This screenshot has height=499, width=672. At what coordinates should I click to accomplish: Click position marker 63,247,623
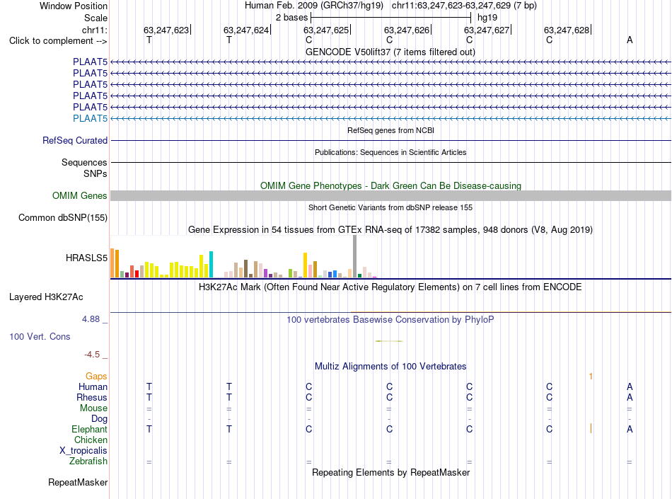(166, 30)
